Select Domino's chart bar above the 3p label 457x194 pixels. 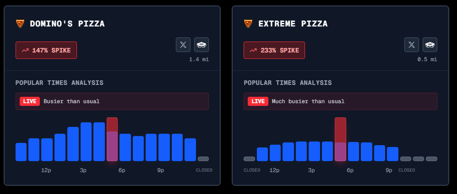(x=86, y=142)
